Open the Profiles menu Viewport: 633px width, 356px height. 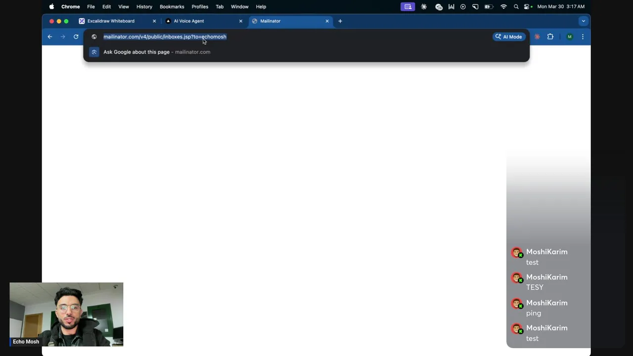200,6
